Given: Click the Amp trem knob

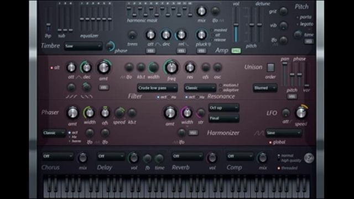Looking at the screenshot, I should [132, 35].
